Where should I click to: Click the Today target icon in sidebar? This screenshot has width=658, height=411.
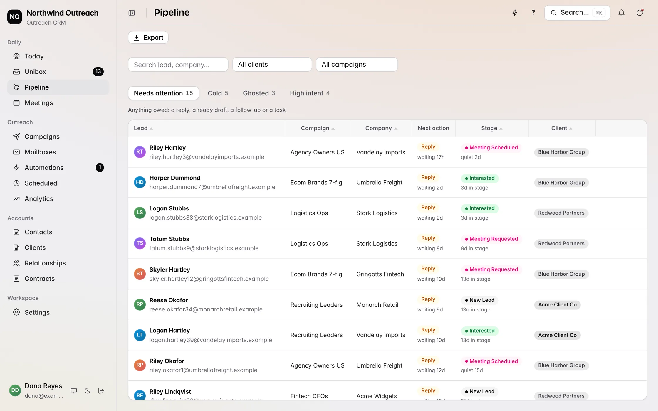pos(16,56)
